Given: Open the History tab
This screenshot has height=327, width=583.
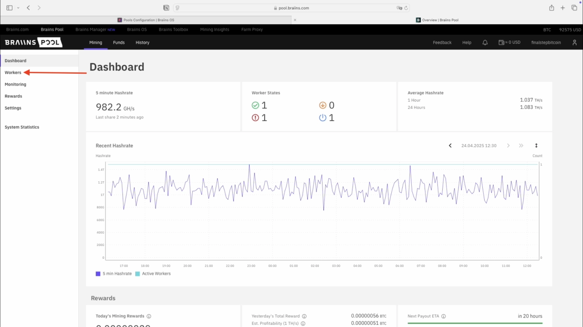Looking at the screenshot, I should (143, 42).
